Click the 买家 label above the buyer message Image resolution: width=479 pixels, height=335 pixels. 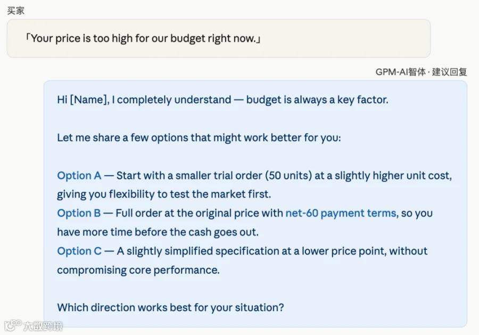(15, 11)
